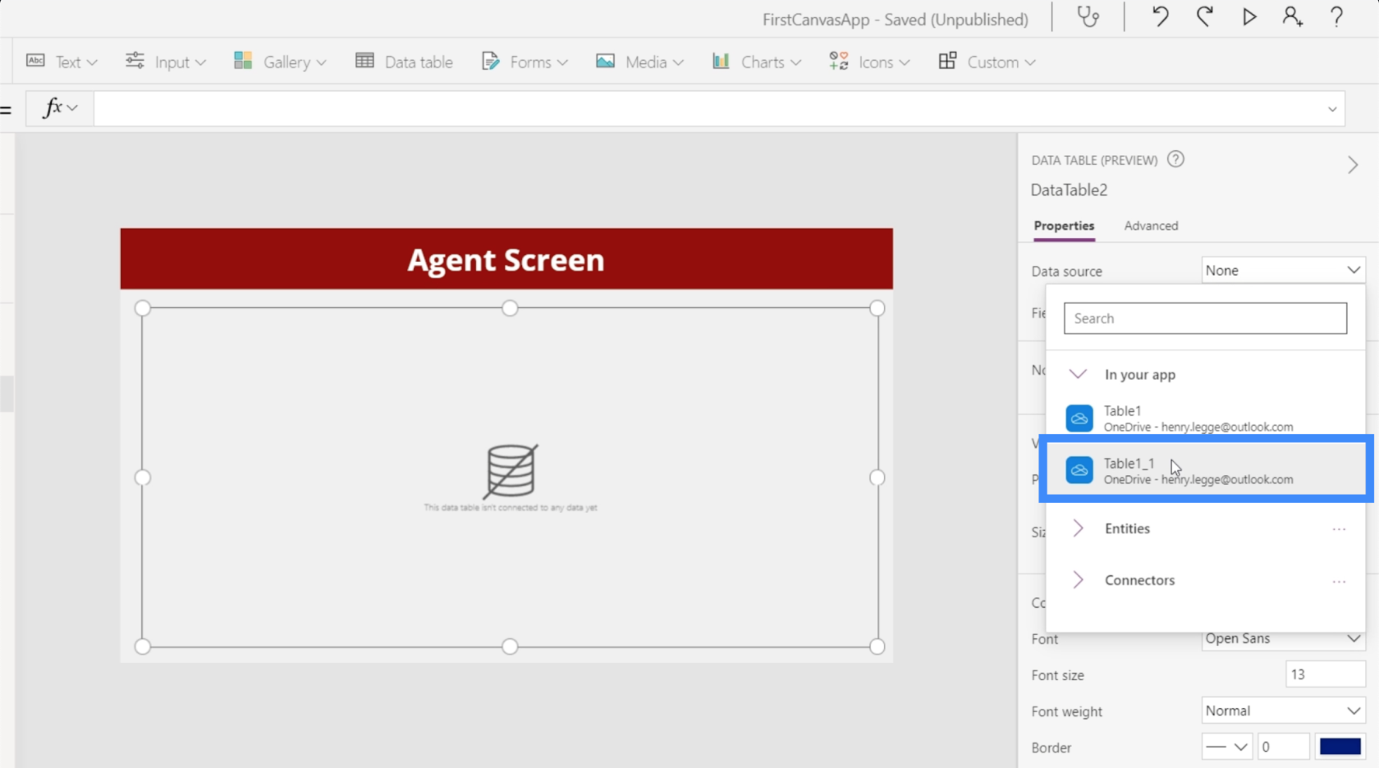The height and width of the screenshot is (768, 1379).
Task: Click the Border thickness field
Action: coord(1283,747)
